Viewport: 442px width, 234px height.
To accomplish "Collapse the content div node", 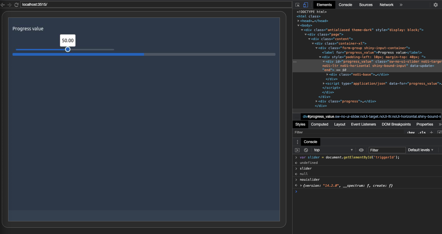I will (309, 39).
